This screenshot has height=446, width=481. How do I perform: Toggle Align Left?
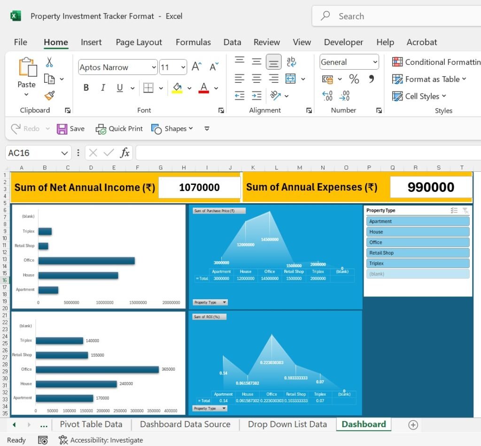(x=240, y=79)
